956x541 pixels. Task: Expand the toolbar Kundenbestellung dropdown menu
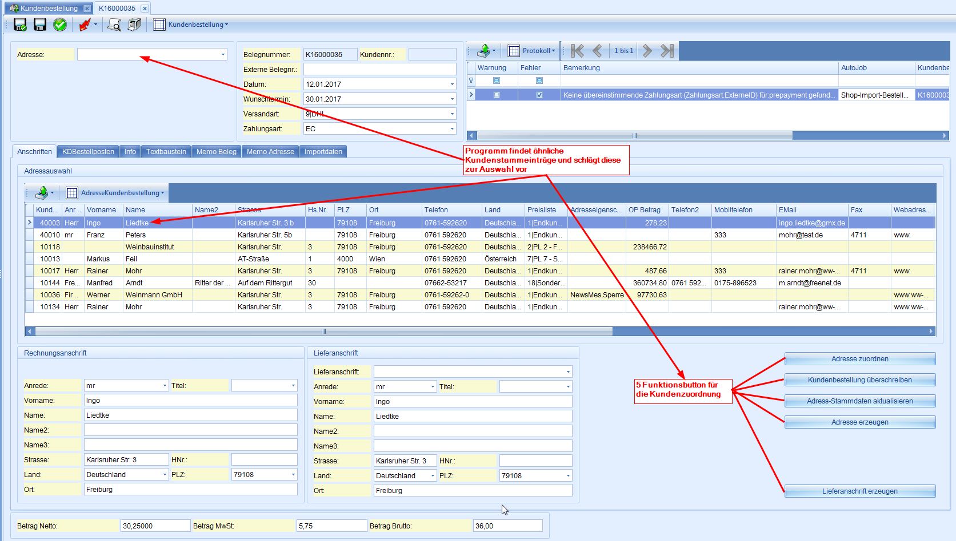[198, 25]
